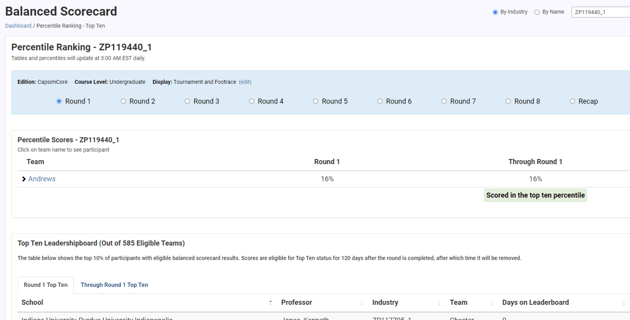
Task: Open the Andrews team link
Action: tap(42, 179)
